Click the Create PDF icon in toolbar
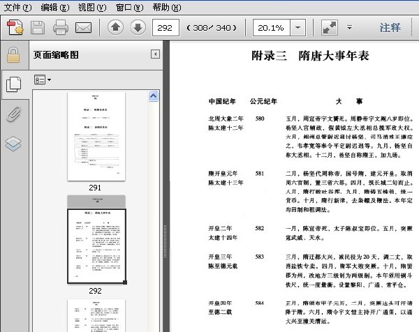419x332 pixels. click(15, 27)
